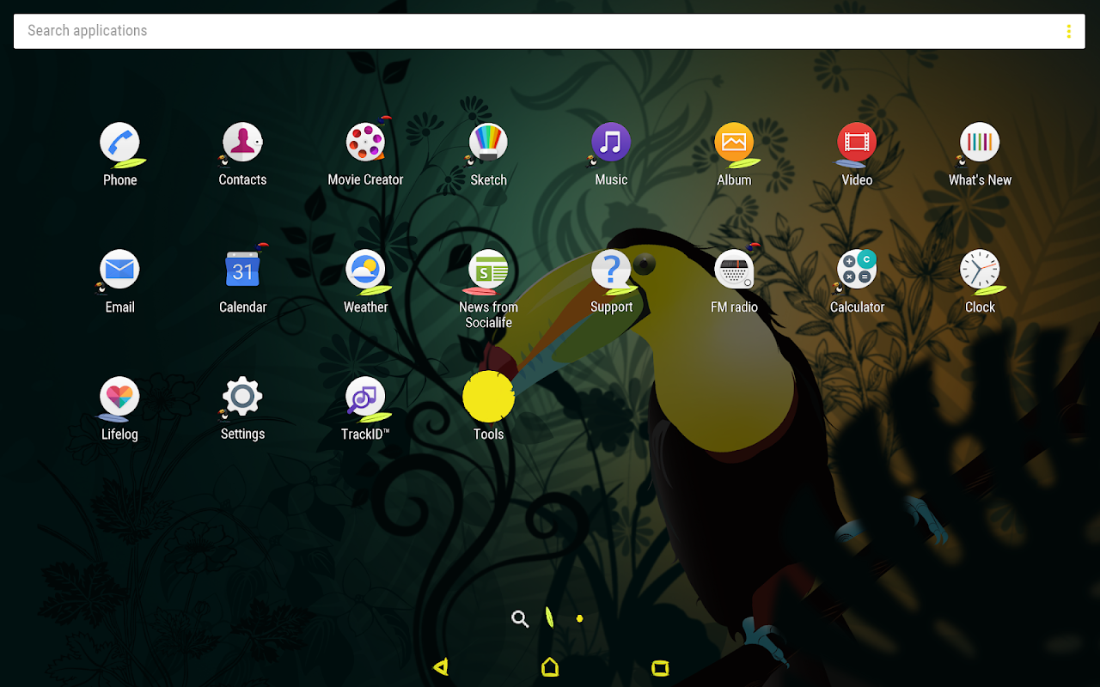Screen dimensions: 1100x687
Task: Open the Email app
Action: (x=119, y=271)
